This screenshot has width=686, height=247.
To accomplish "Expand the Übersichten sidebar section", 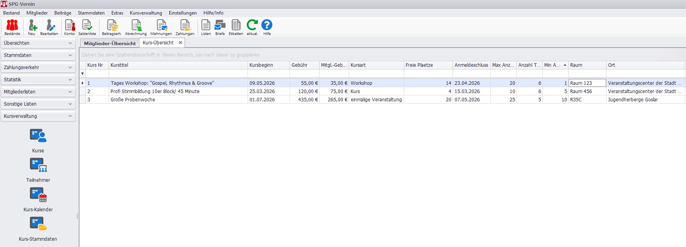I will (38, 43).
